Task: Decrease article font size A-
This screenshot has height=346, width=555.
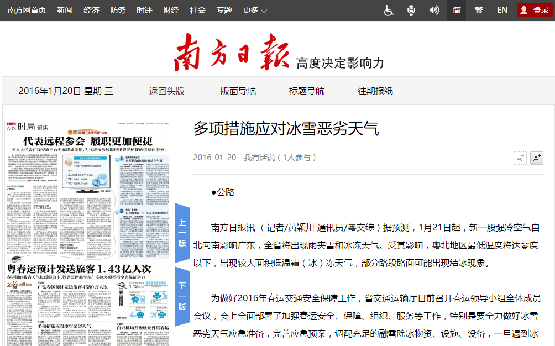Action: (520, 158)
